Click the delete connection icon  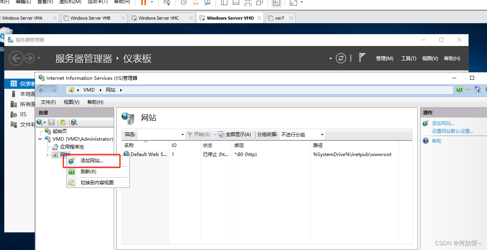coord(74,122)
